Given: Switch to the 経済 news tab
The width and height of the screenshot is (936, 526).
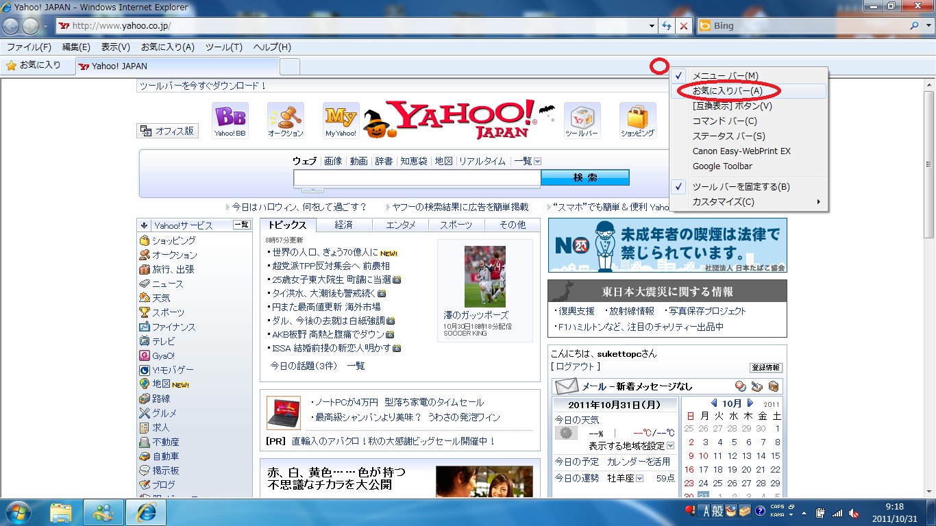Looking at the screenshot, I should (x=344, y=225).
